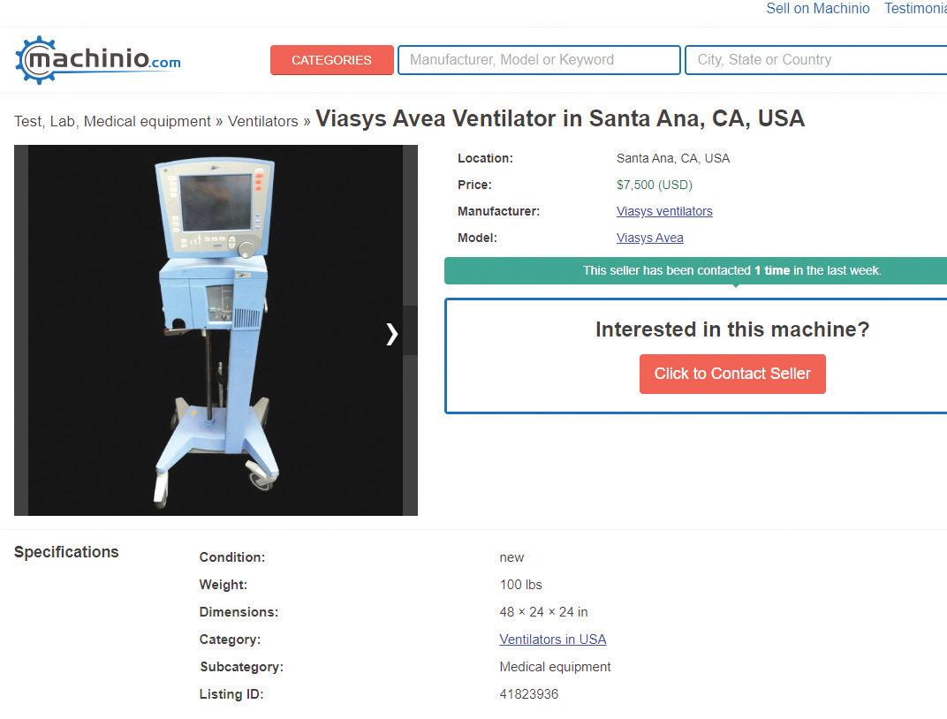Open Ventilators in USA category link
Image resolution: width=947 pixels, height=719 pixels.
coord(553,640)
